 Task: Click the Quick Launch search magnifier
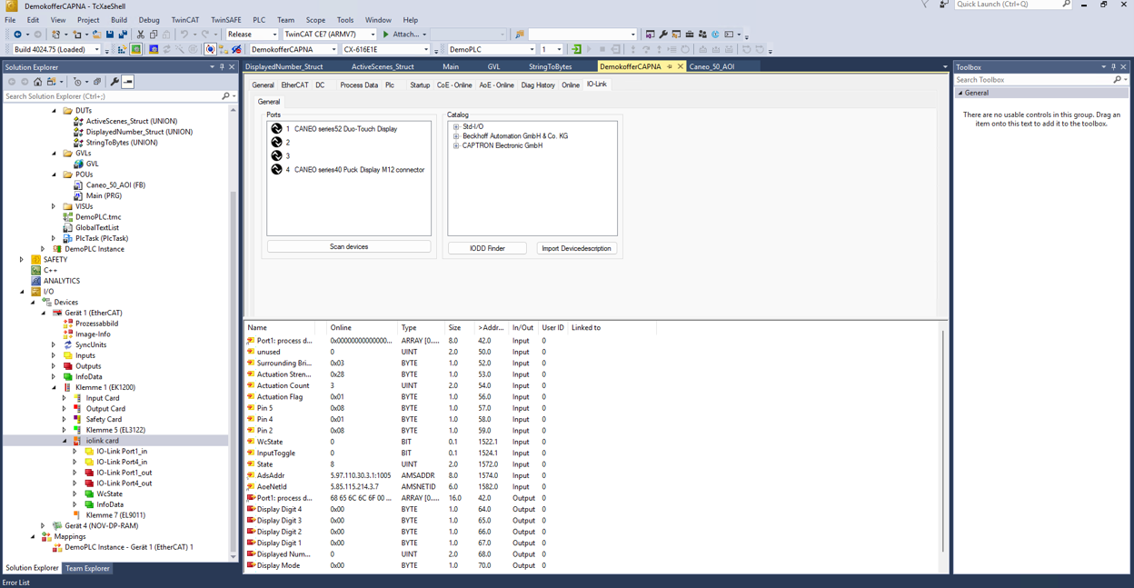click(x=1067, y=5)
